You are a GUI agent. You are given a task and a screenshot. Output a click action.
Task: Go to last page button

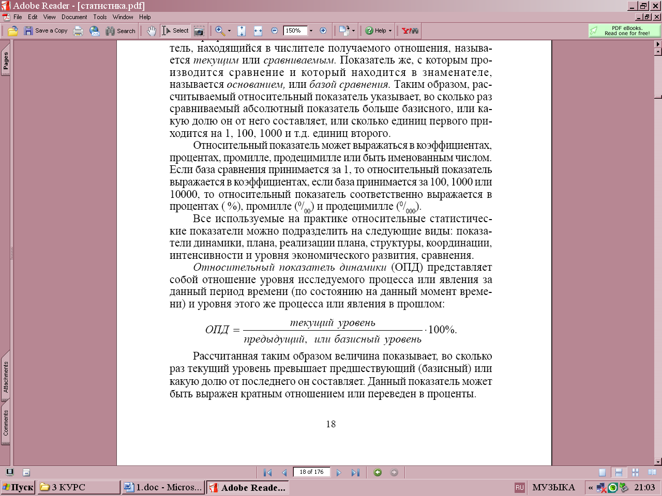coord(355,472)
